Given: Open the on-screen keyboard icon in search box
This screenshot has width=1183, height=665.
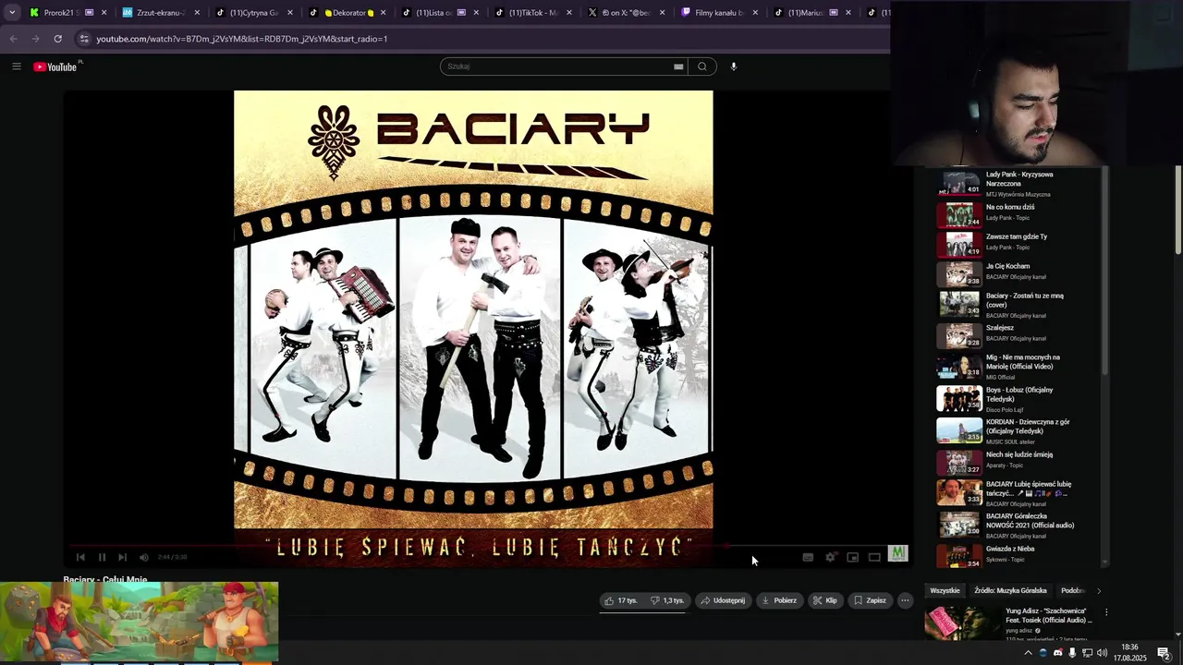Looking at the screenshot, I should coord(678,66).
